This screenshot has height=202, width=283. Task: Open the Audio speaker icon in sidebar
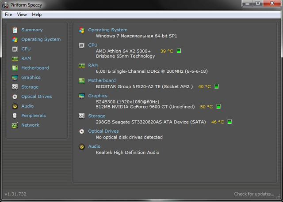pos(15,106)
